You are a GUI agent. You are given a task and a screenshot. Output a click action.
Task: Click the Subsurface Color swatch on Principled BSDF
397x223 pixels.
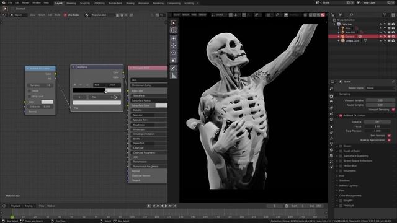(x=161, y=105)
